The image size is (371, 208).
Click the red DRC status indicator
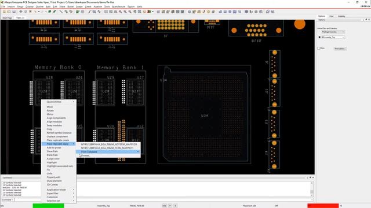click(323, 206)
